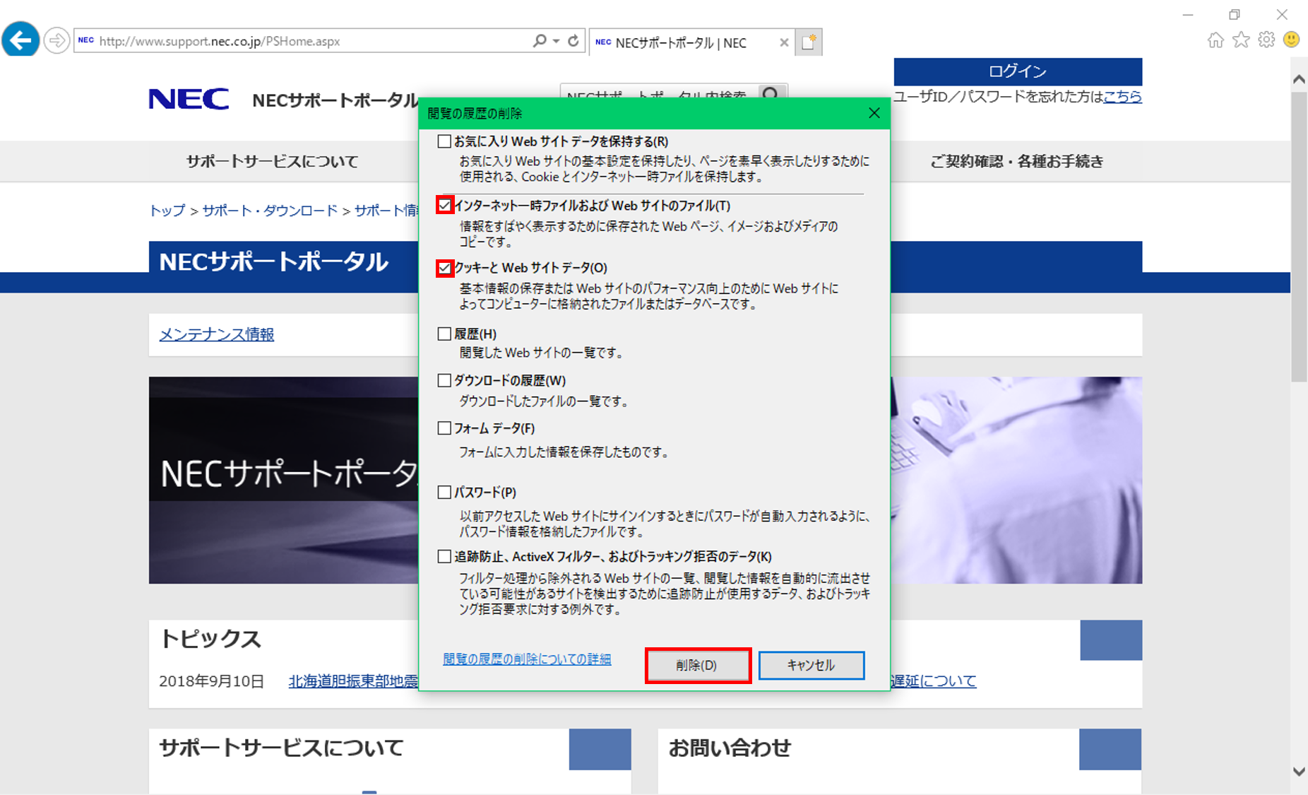Open the Tools gear icon
This screenshot has height=795, width=1308.
1266,40
